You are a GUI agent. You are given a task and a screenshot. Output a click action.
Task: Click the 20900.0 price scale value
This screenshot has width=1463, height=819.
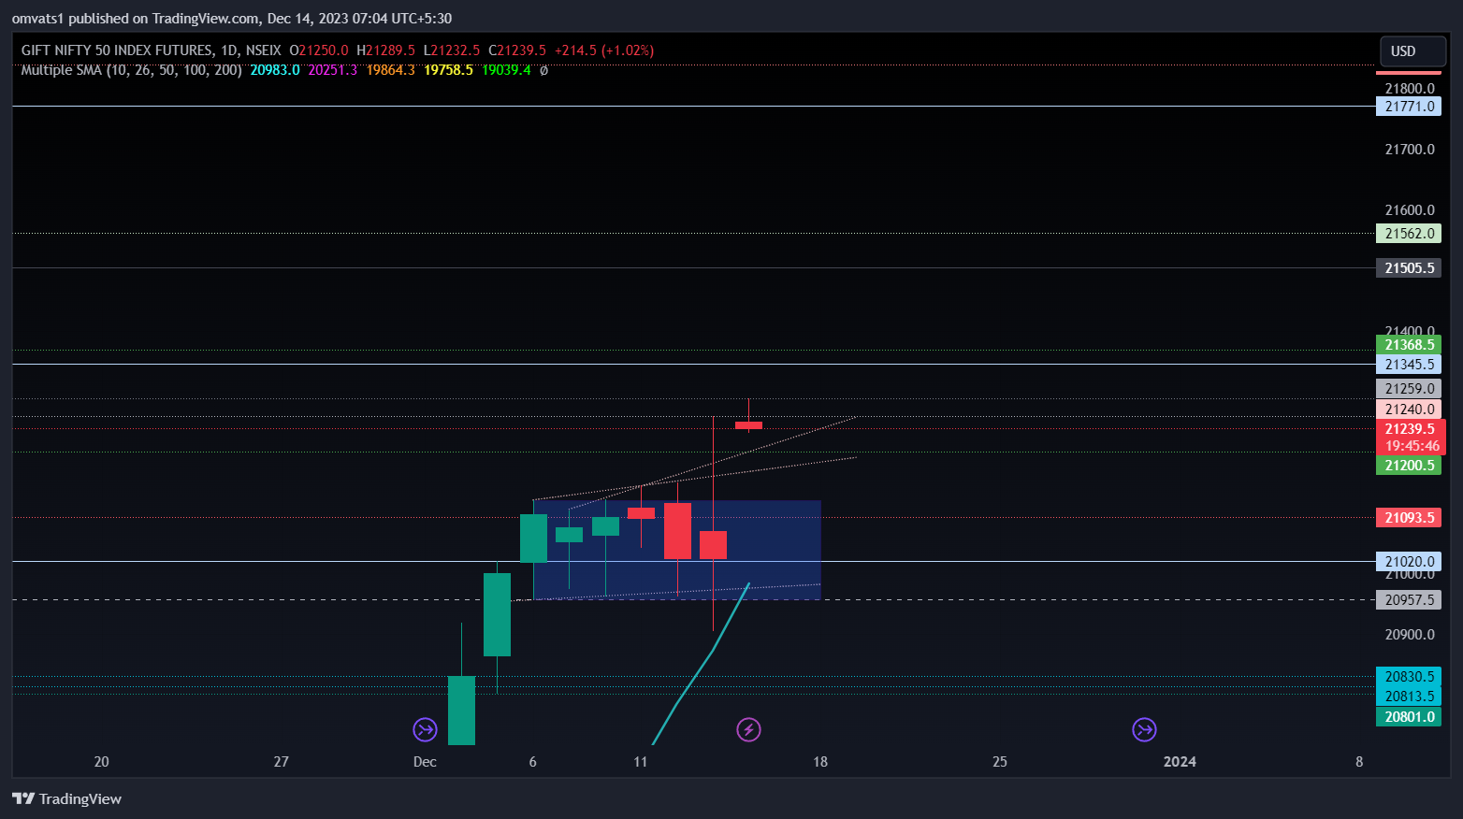pos(1410,635)
